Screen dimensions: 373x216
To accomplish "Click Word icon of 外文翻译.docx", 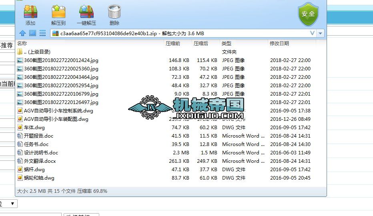I will coord(20,161).
